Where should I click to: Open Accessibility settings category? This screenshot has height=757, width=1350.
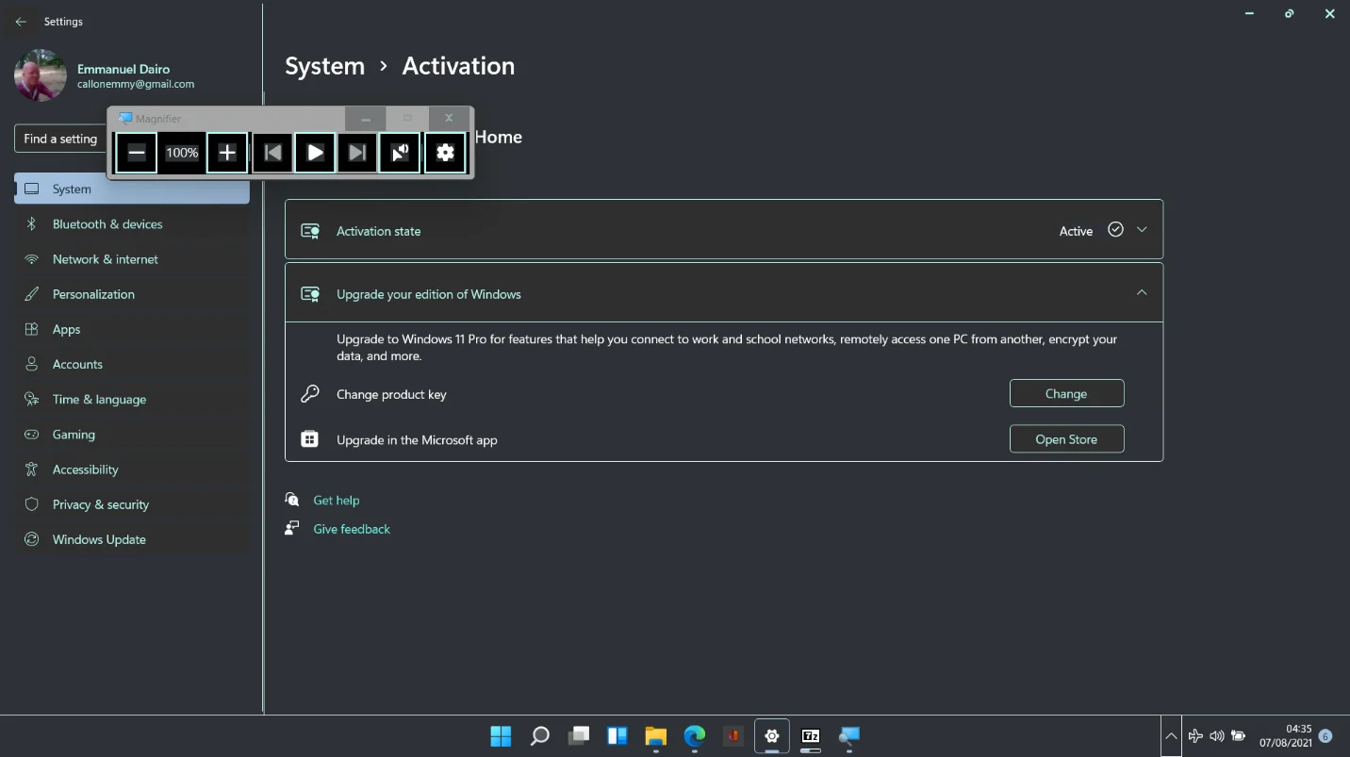(132, 469)
